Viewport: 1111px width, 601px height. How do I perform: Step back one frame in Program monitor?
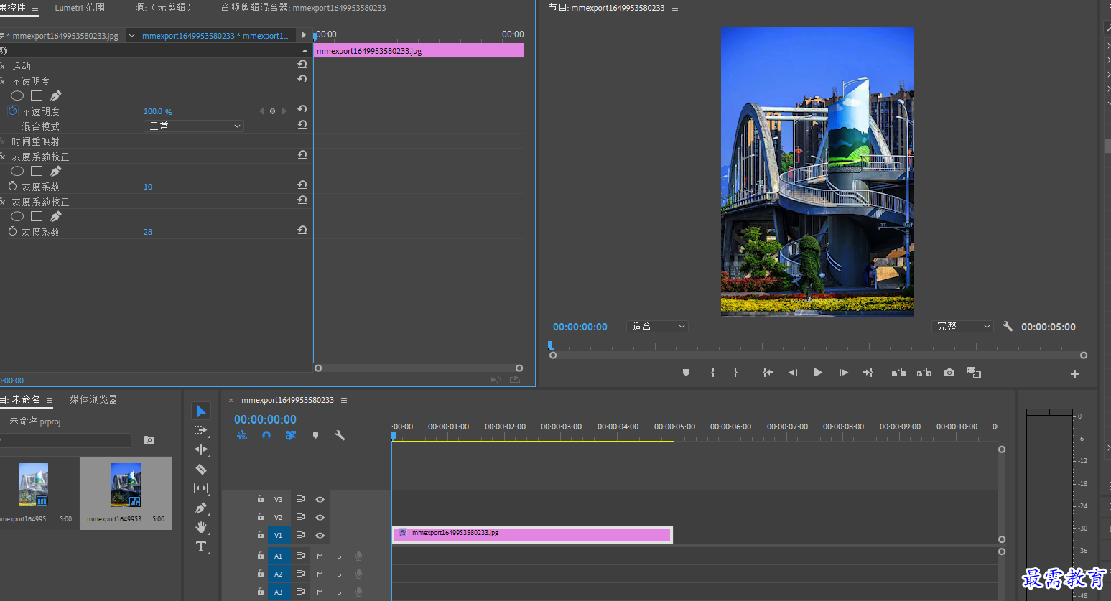(793, 373)
